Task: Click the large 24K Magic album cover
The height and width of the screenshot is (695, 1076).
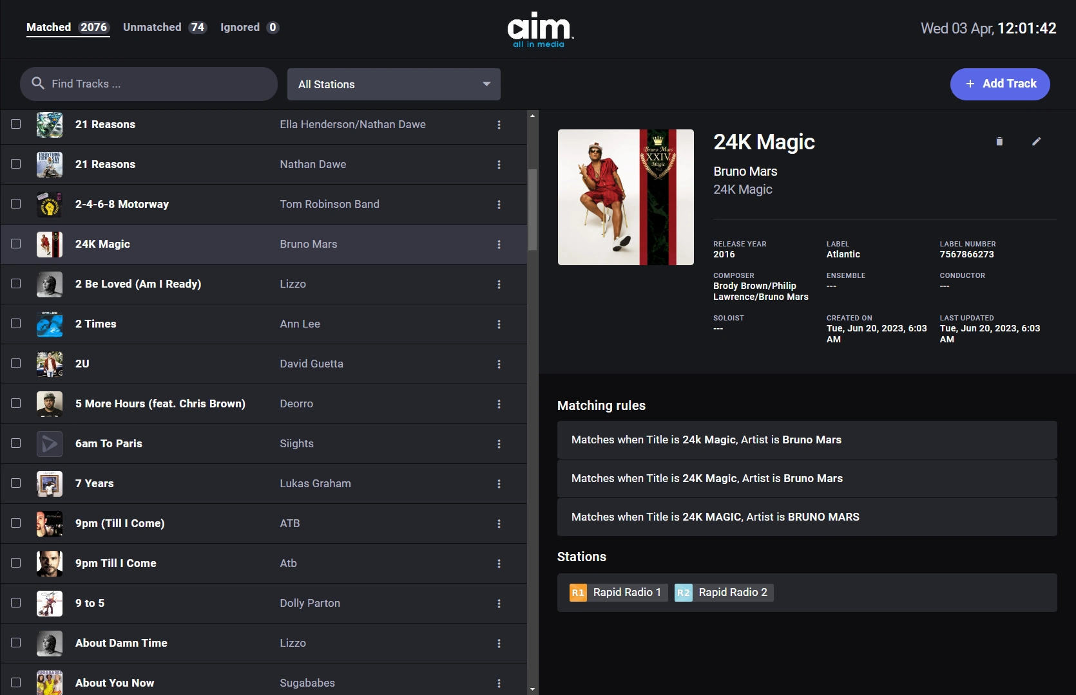Action: [x=626, y=197]
